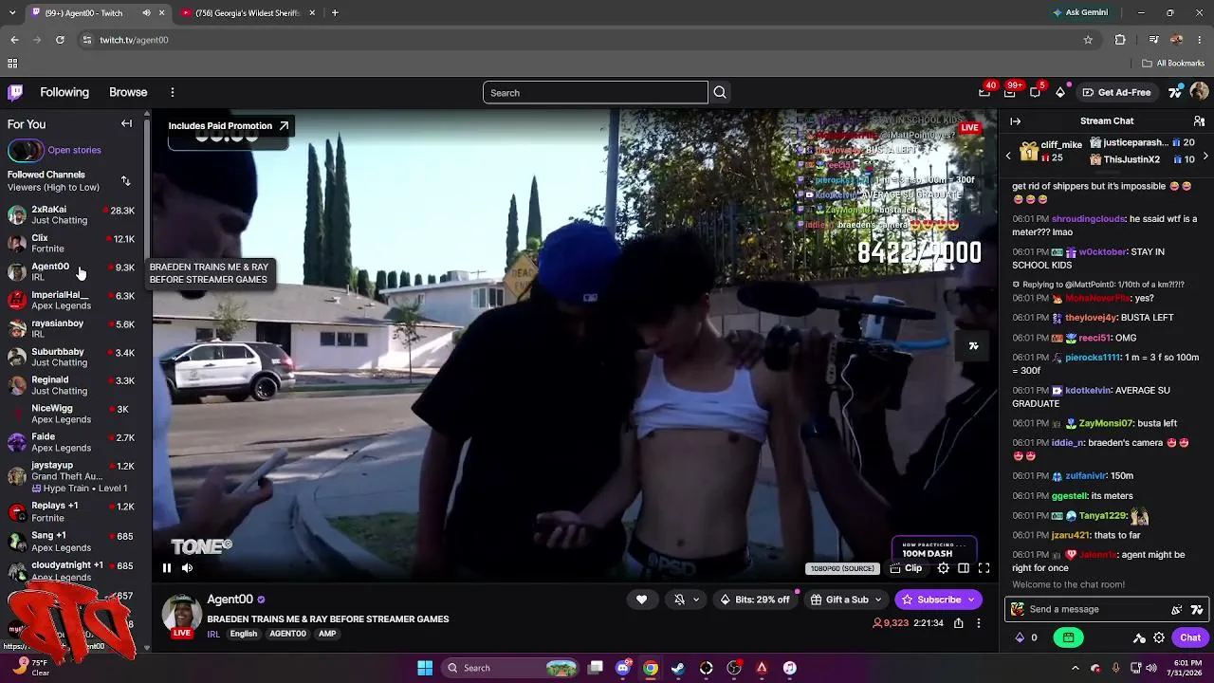Toggle fullscreen video mode
The image size is (1214, 683).
coord(984,568)
